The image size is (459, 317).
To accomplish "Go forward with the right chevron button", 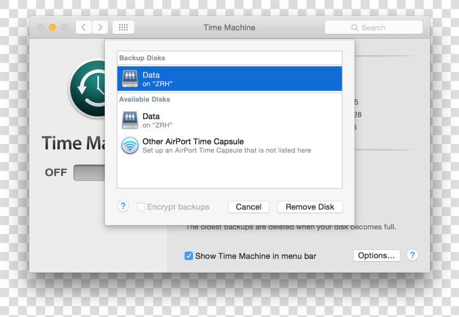I will (x=100, y=27).
